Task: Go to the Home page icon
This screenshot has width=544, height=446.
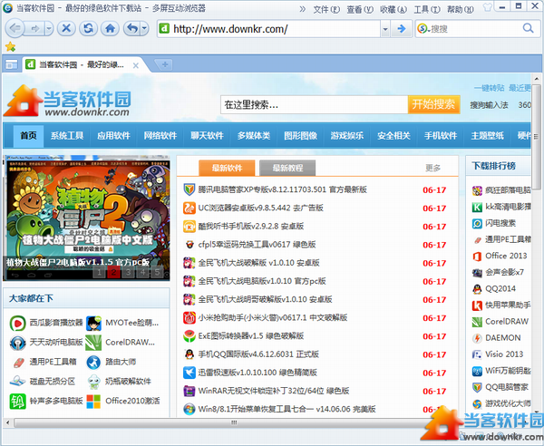Action: tap(110, 28)
